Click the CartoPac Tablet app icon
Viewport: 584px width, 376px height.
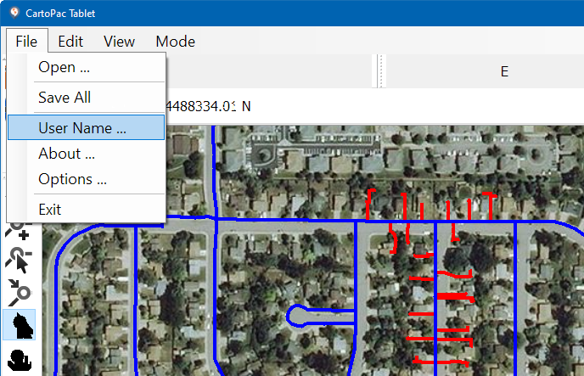pos(14,13)
